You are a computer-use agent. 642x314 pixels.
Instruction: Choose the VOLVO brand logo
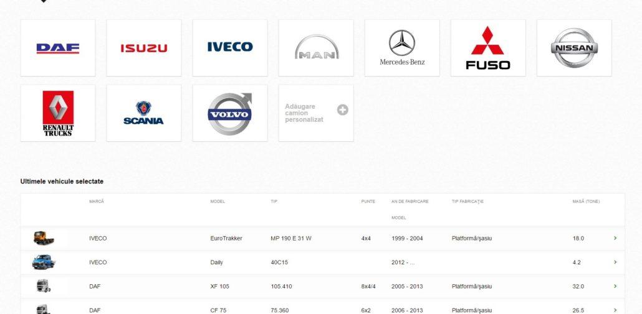click(230, 113)
